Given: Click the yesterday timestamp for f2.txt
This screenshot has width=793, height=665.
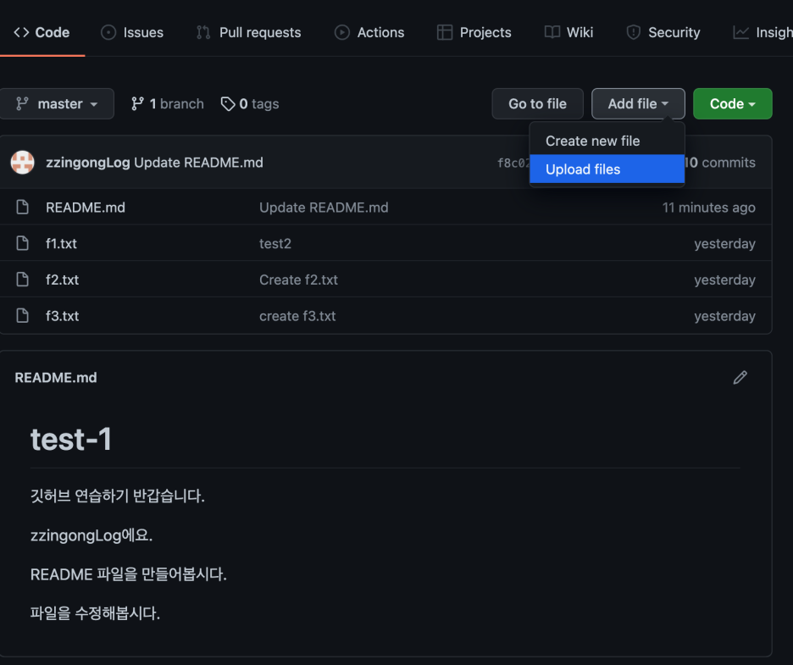Looking at the screenshot, I should tap(724, 280).
